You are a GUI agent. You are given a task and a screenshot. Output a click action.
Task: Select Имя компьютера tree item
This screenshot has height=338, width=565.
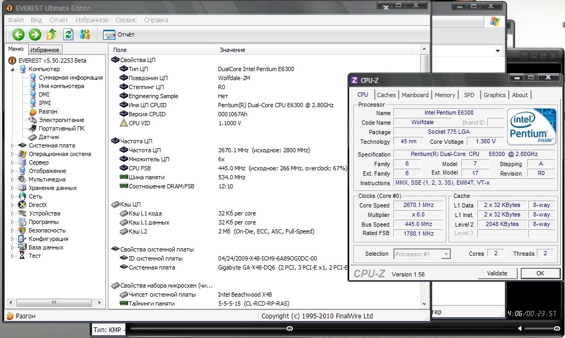click(61, 86)
